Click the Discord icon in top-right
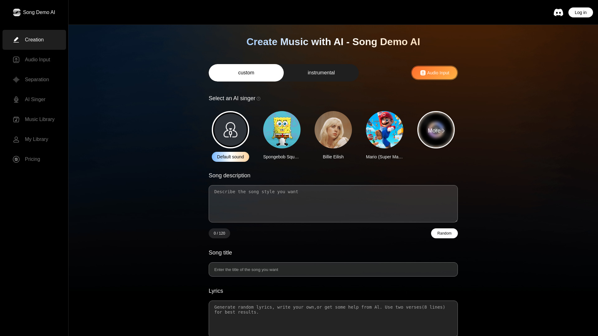The width and height of the screenshot is (598, 336). coord(558,12)
